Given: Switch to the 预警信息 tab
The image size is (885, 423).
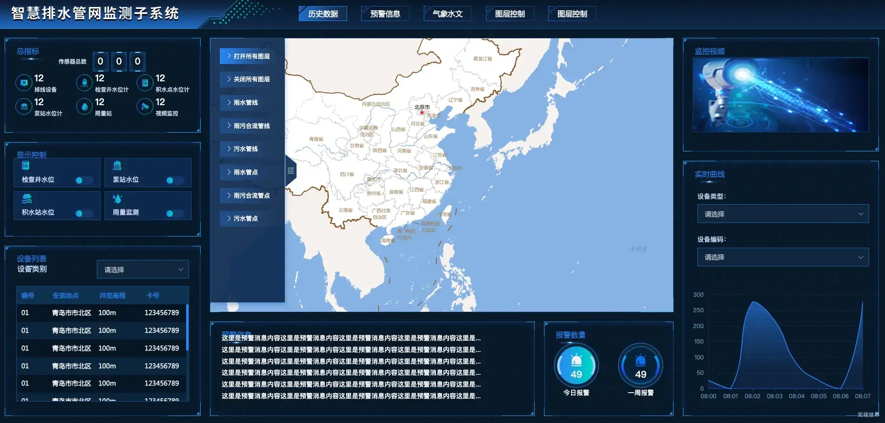Looking at the screenshot, I should coord(385,14).
